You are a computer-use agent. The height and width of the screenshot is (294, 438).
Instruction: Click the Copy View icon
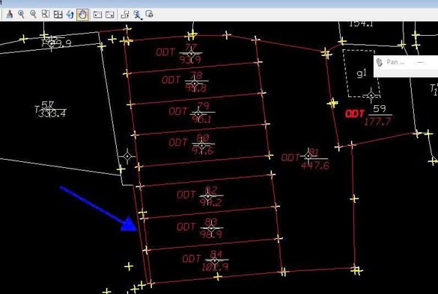click(125, 14)
